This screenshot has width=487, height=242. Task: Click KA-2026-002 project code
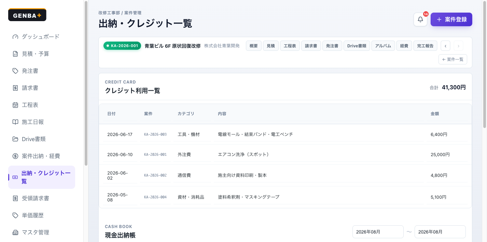click(x=155, y=176)
